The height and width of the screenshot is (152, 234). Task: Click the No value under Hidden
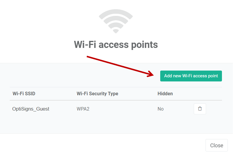161,109
